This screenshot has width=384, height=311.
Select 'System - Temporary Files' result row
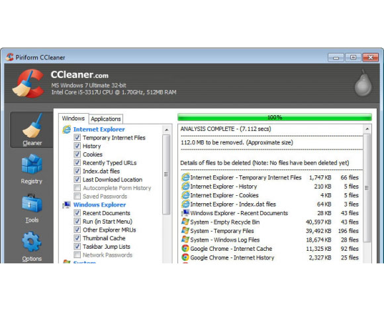(270, 230)
